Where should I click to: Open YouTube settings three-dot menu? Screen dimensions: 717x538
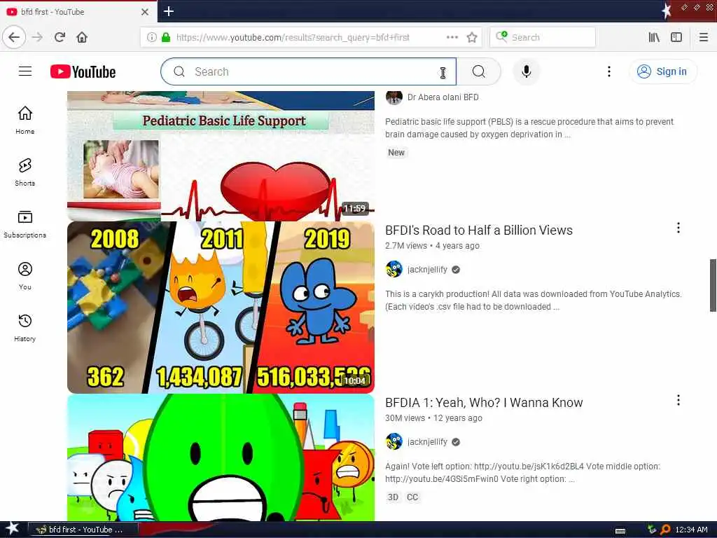[x=608, y=71]
